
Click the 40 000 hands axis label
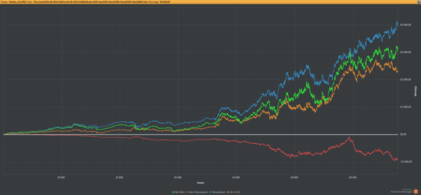[236, 177]
